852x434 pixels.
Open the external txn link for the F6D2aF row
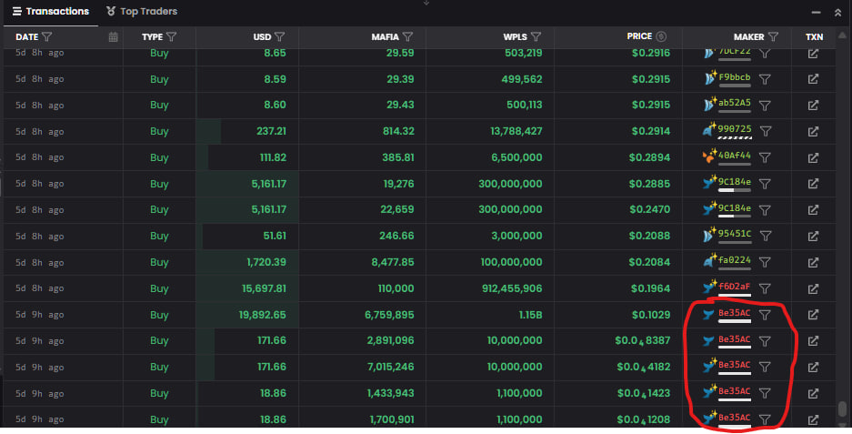click(x=813, y=288)
